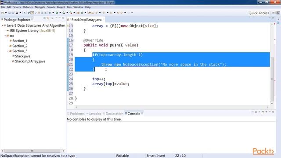Image resolution: width=281 pixels, height=158 pixels.
Task: Click the New file toolbar icon
Action: click(x=3, y=13)
